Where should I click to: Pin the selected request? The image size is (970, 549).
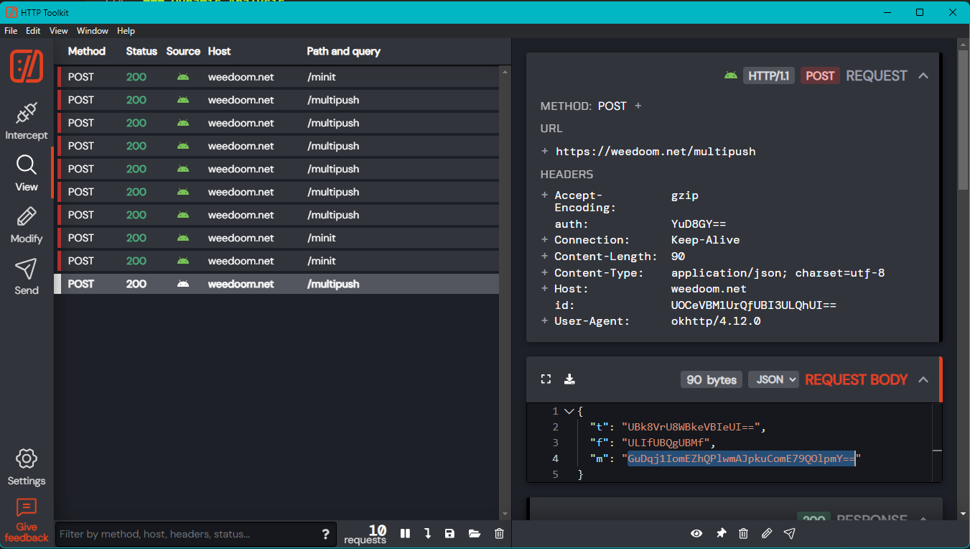coord(721,533)
